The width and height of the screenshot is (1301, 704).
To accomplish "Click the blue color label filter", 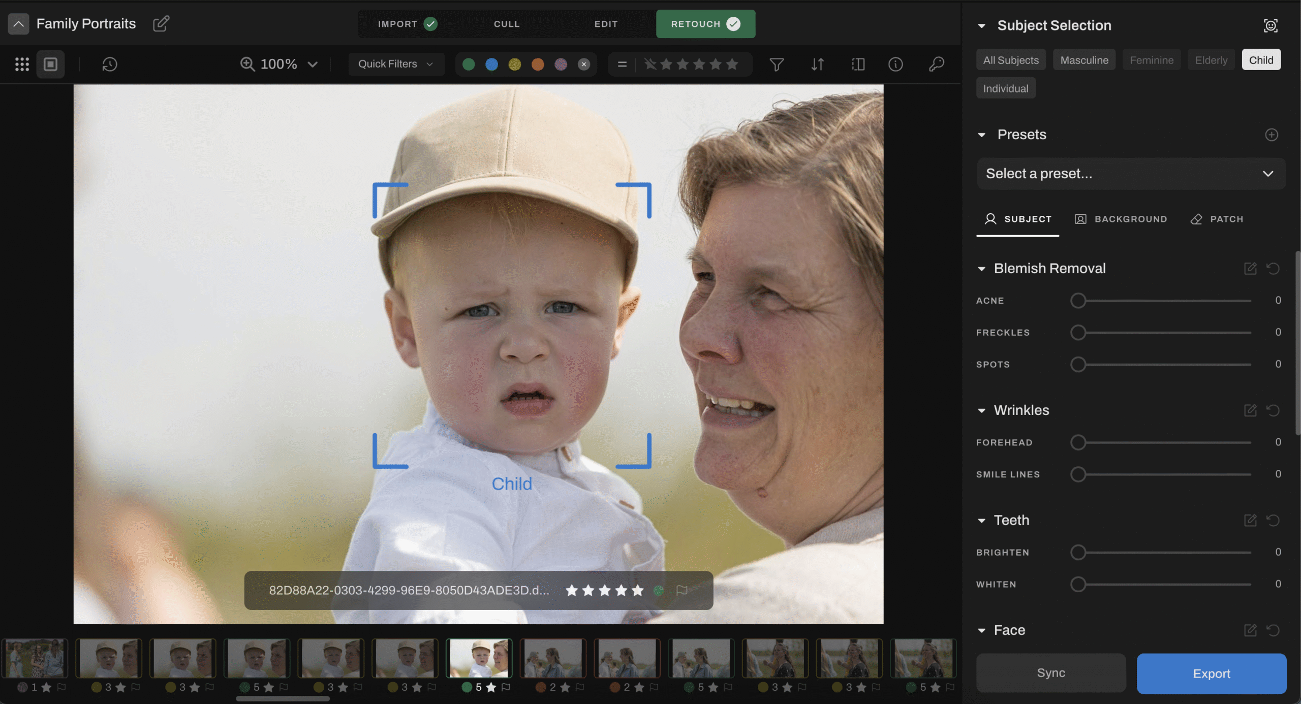I will 491,64.
